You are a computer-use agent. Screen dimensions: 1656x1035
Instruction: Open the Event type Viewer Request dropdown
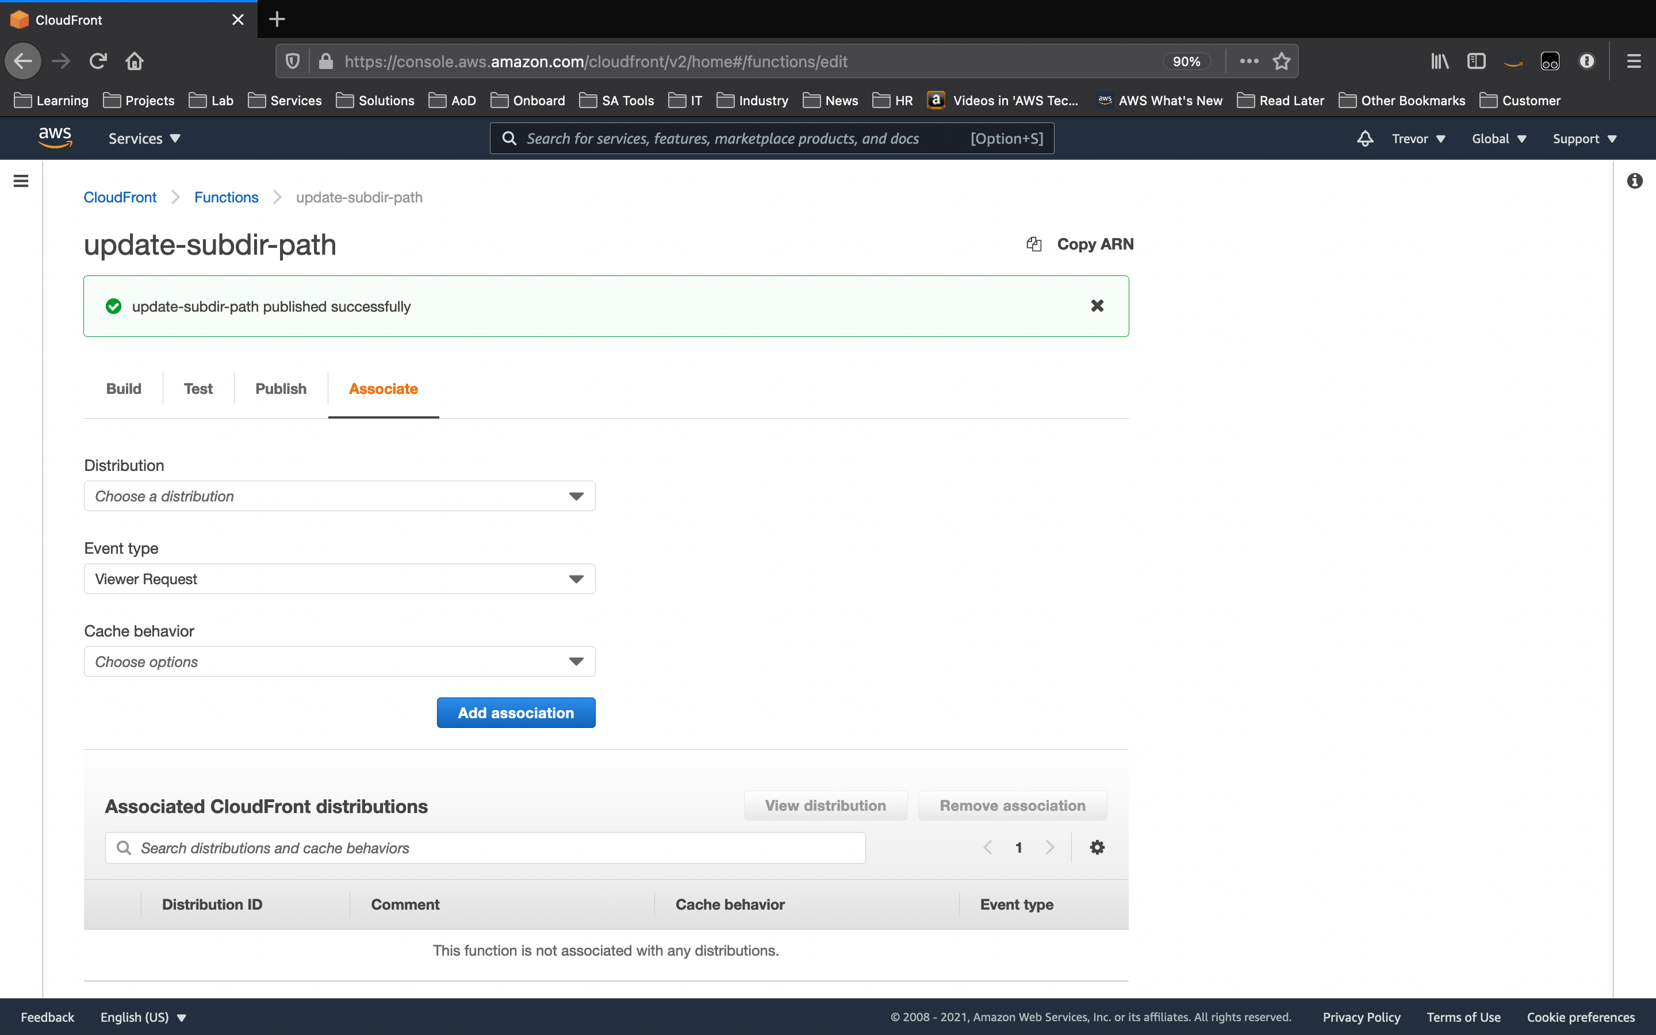(339, 579)
